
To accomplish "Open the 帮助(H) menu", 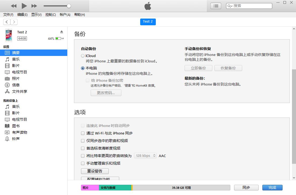I will pyautogui.click(x=79, y=15).
